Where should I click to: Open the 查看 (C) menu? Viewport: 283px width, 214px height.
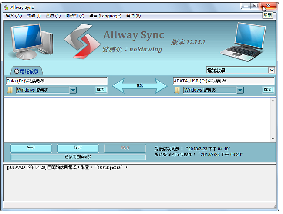(x=53, y=16)
